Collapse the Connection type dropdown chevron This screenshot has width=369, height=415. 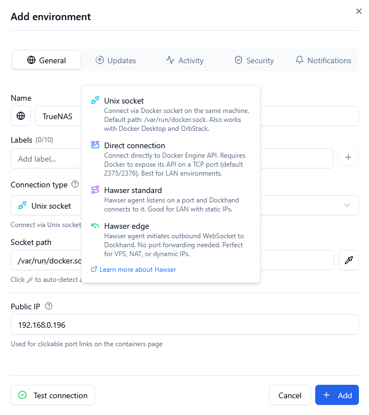pos(347,205)
